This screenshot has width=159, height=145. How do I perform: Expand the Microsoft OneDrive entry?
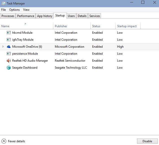pos(3,47)
